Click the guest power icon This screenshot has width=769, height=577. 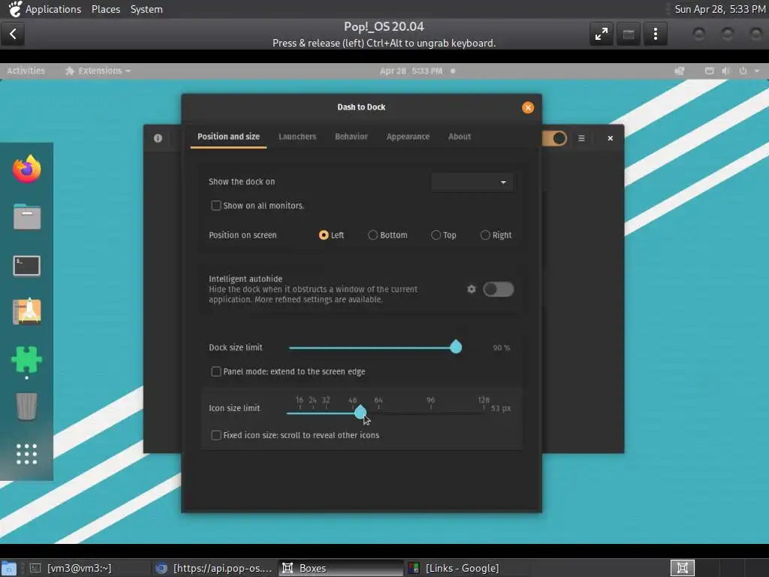click(743, 71)
